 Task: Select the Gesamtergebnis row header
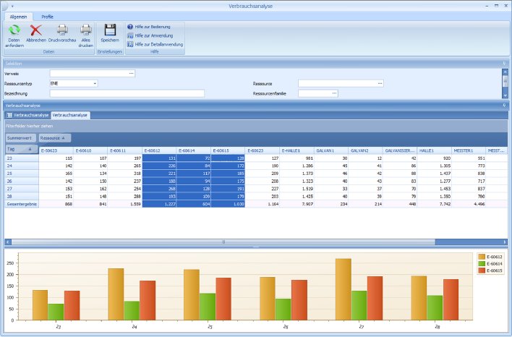pos(22,204)
